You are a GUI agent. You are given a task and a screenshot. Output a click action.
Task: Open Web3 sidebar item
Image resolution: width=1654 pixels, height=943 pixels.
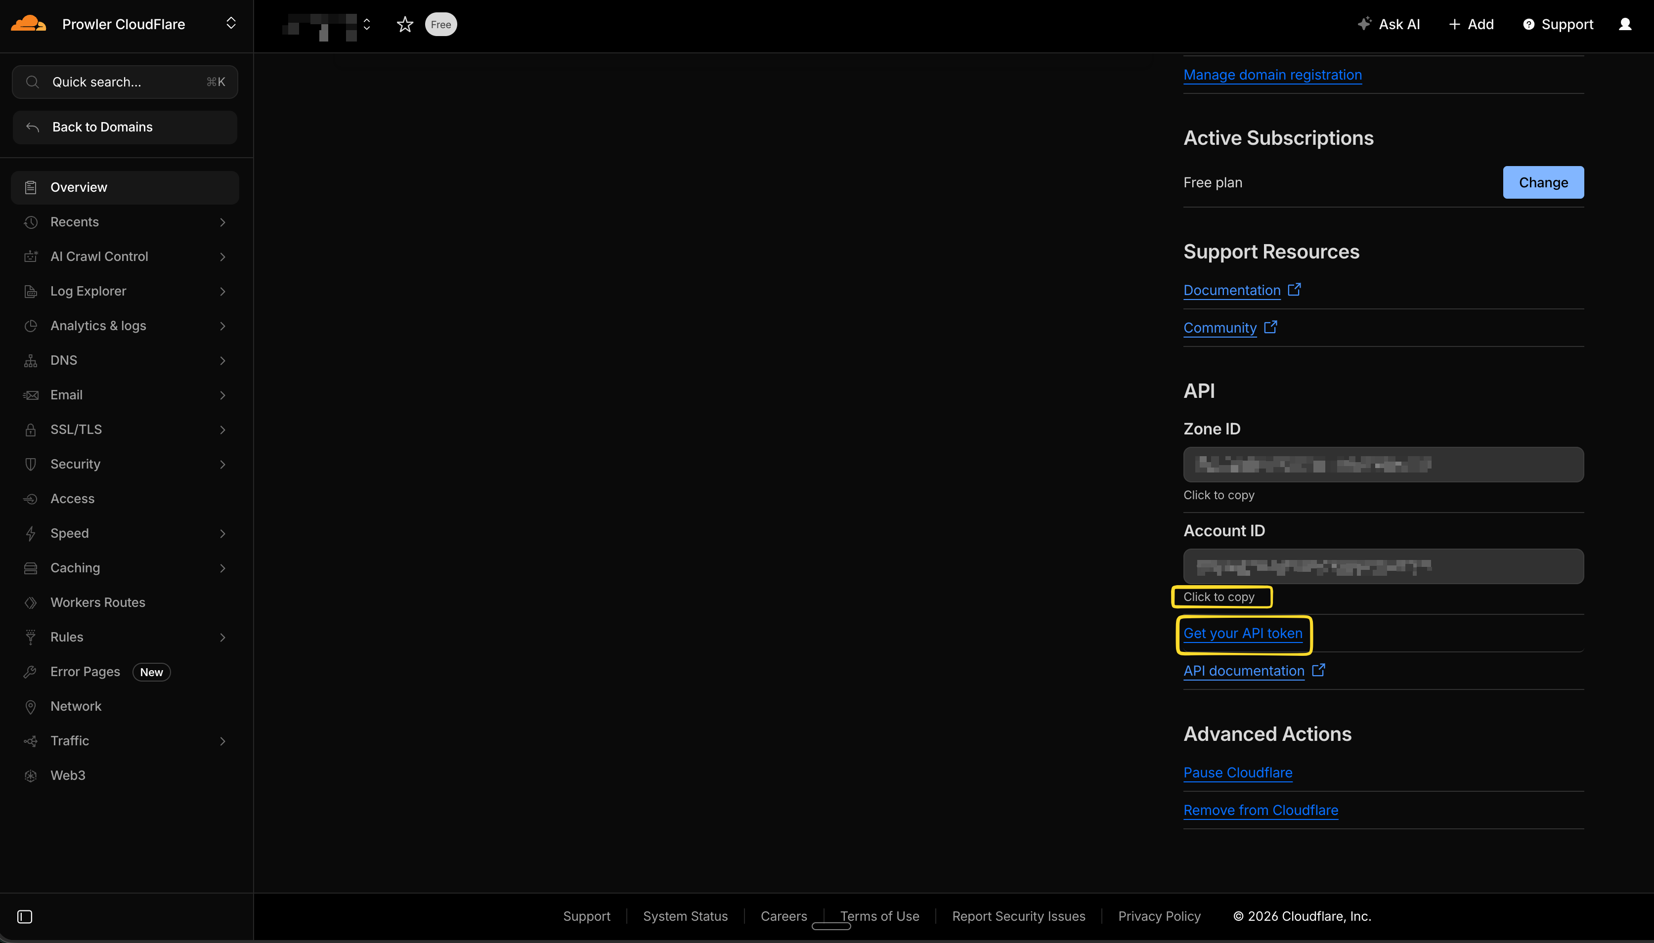(68, 775)
